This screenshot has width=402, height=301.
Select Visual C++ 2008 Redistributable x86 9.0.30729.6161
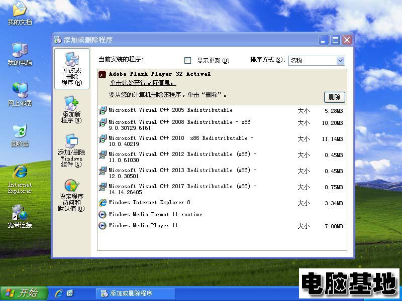[222, 125]
